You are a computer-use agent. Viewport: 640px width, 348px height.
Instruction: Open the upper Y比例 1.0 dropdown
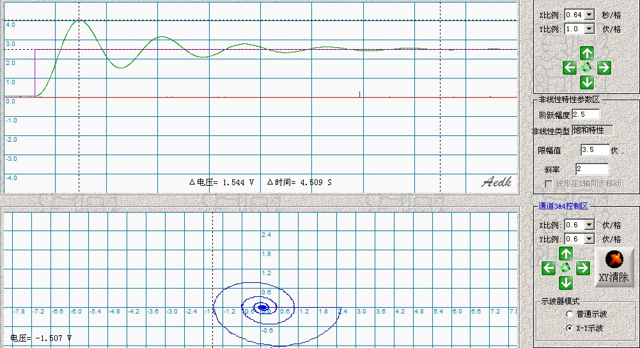coord(589,29)
